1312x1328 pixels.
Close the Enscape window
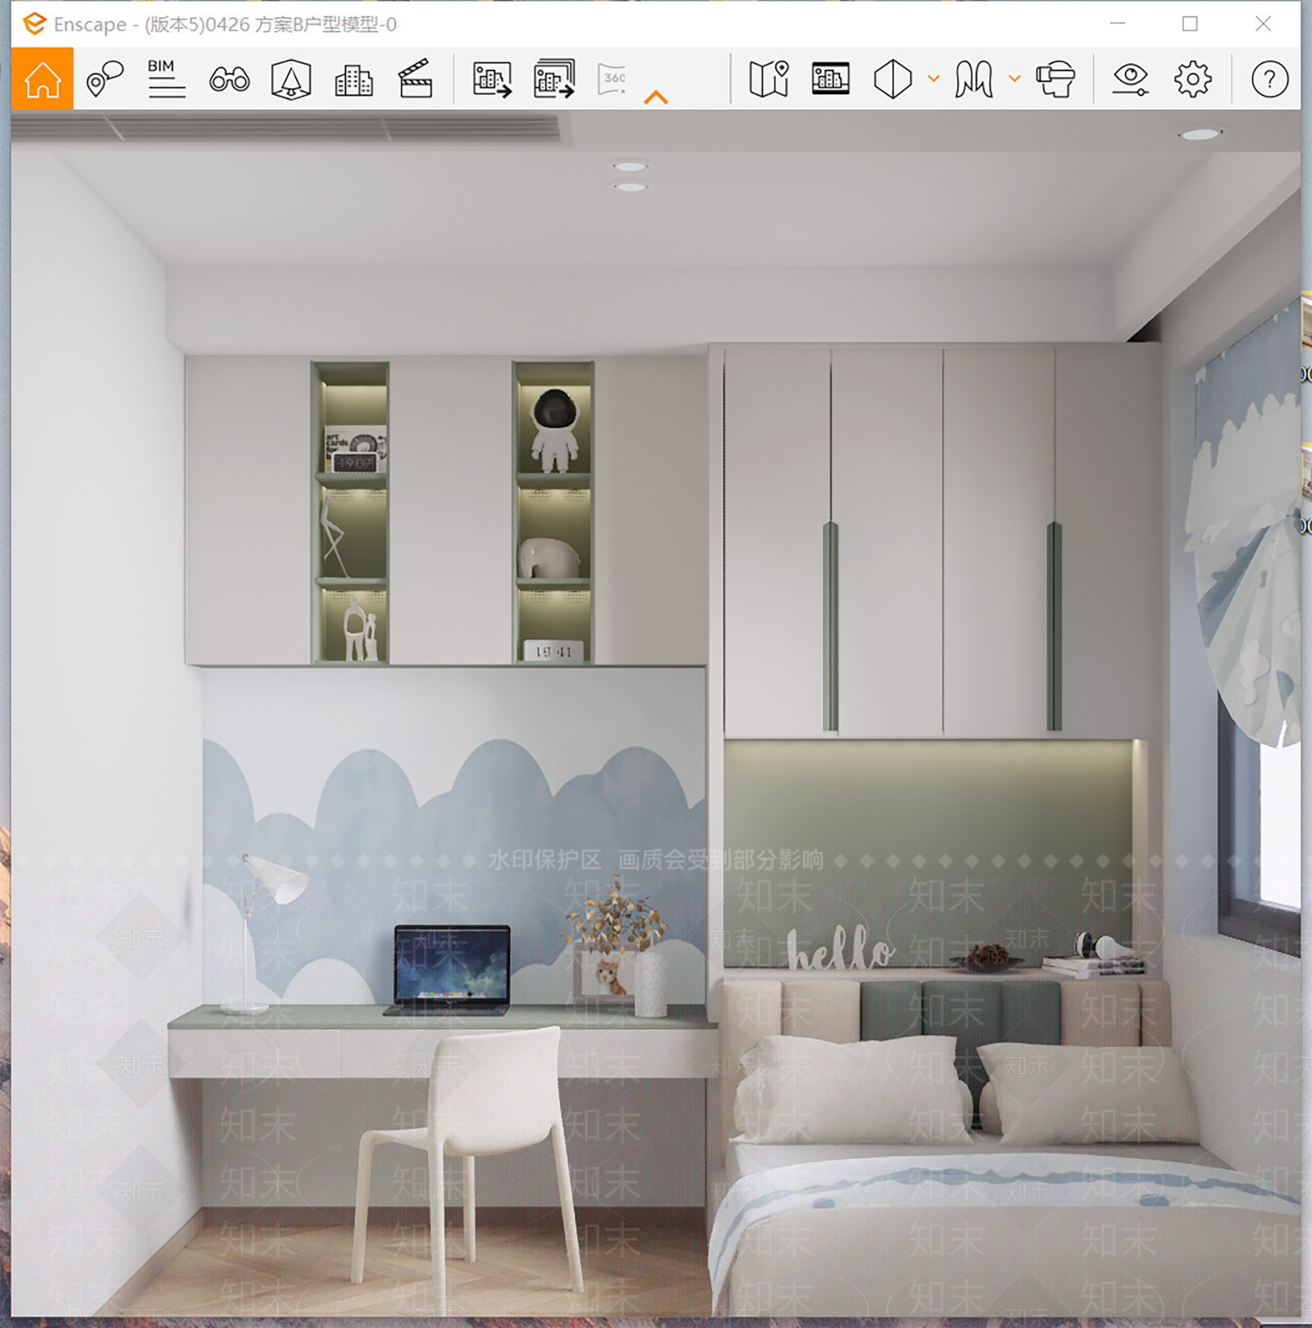pyautogui.click(x=1263, y=24)
